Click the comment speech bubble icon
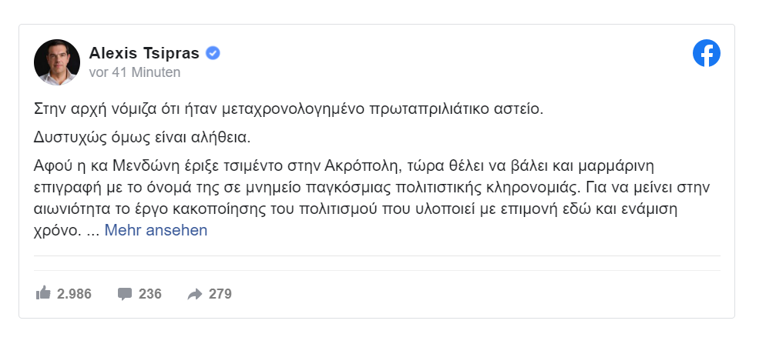Image resolution: width=766 pixels, height=354 pixels. (x=125, y=294)
